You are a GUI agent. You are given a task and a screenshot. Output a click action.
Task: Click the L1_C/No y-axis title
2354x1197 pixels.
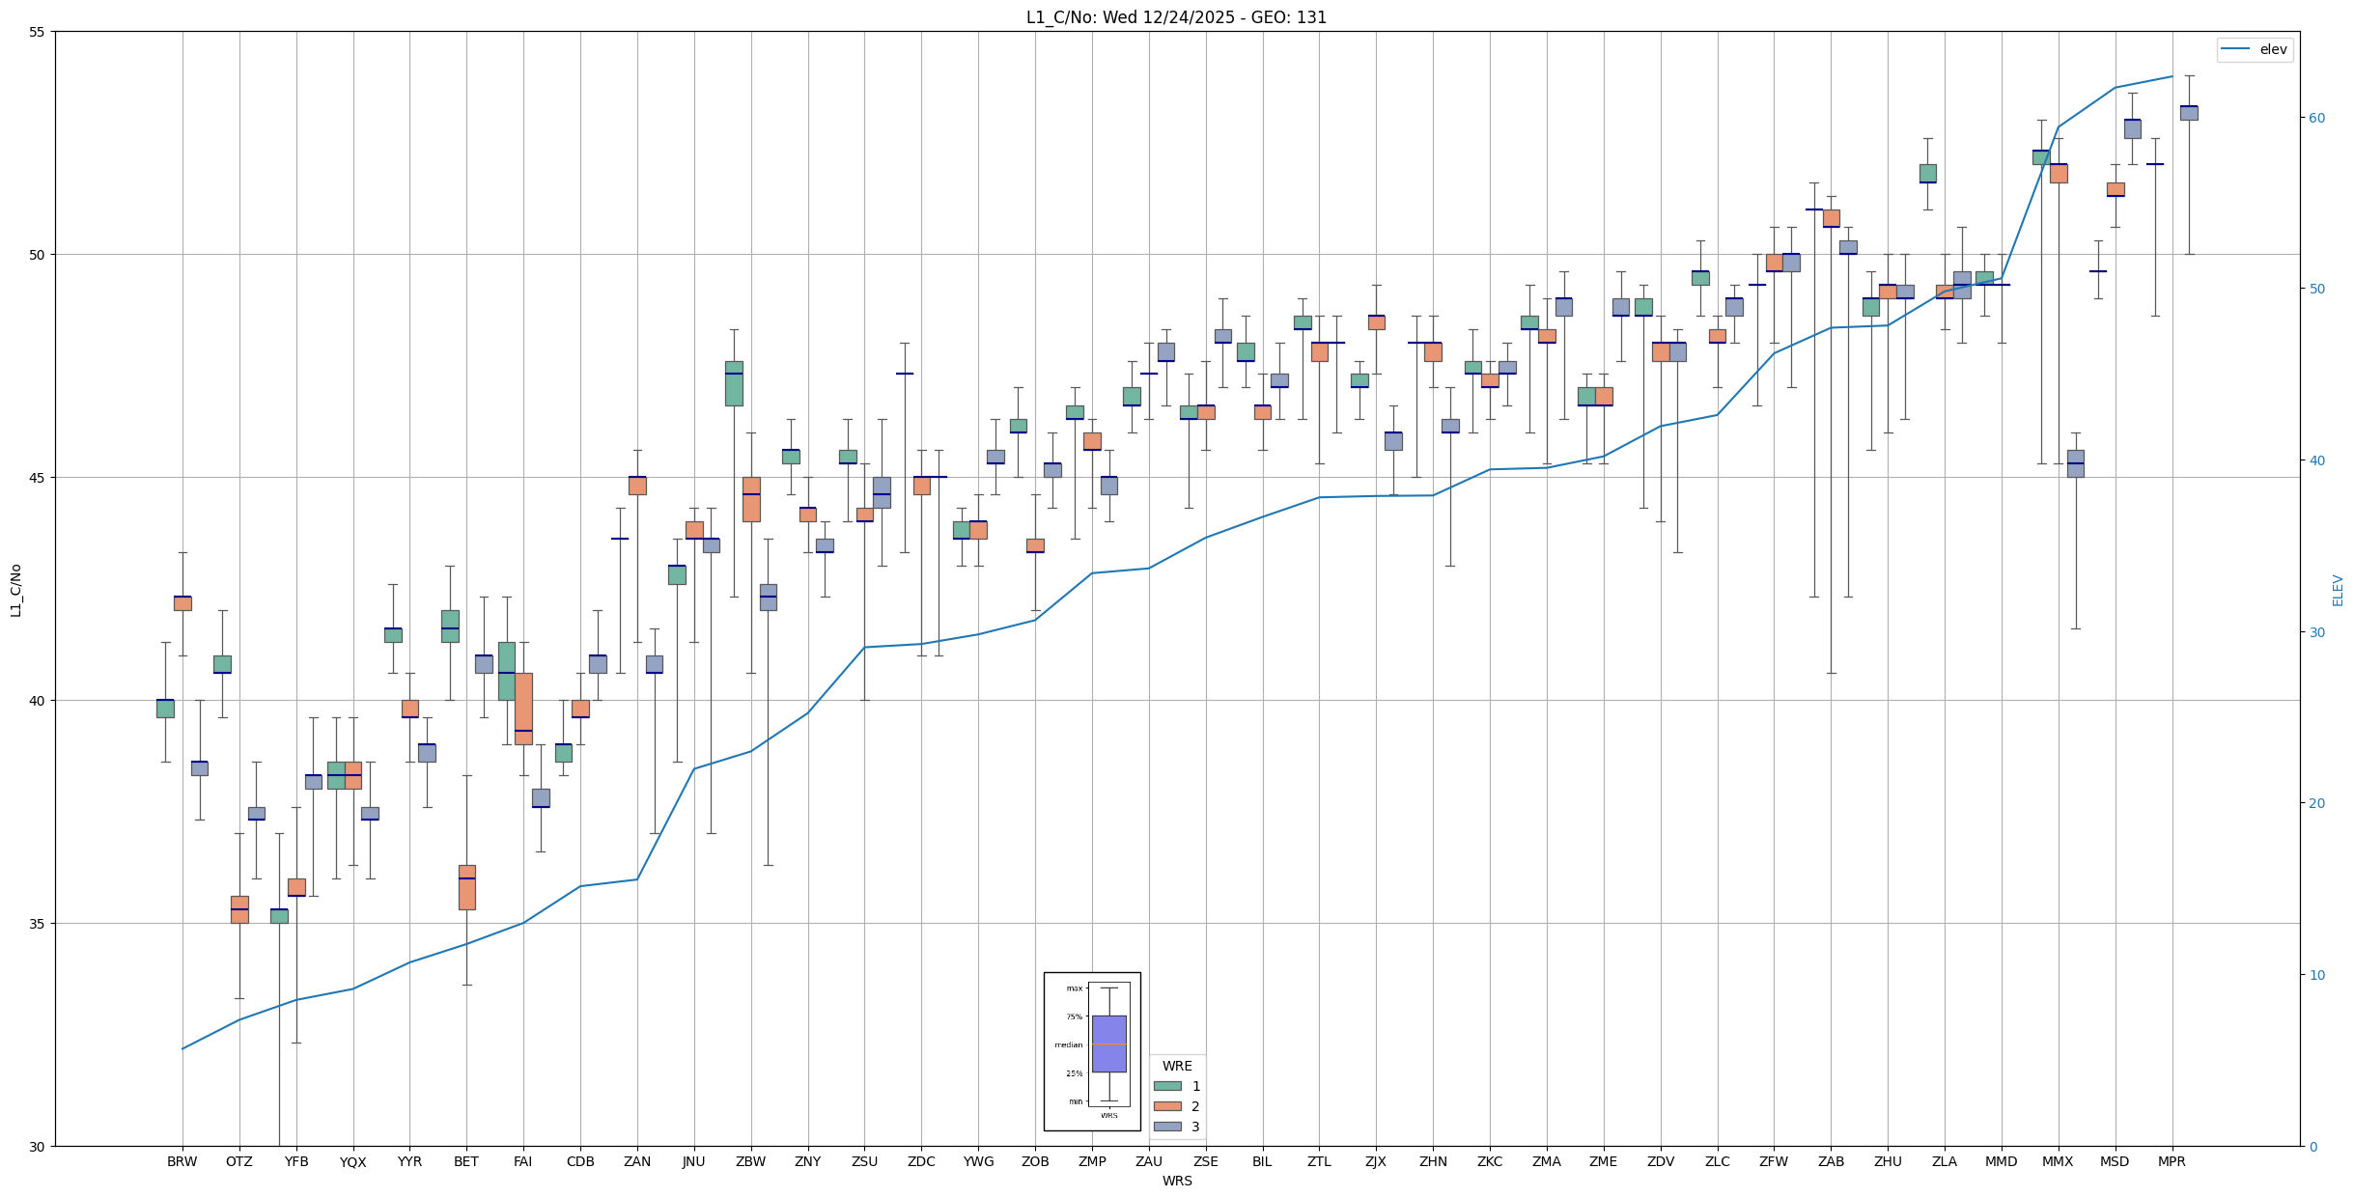pos(15,590)
